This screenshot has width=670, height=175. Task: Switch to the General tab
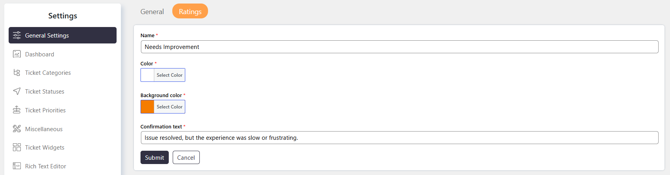(x=152, y=11)
